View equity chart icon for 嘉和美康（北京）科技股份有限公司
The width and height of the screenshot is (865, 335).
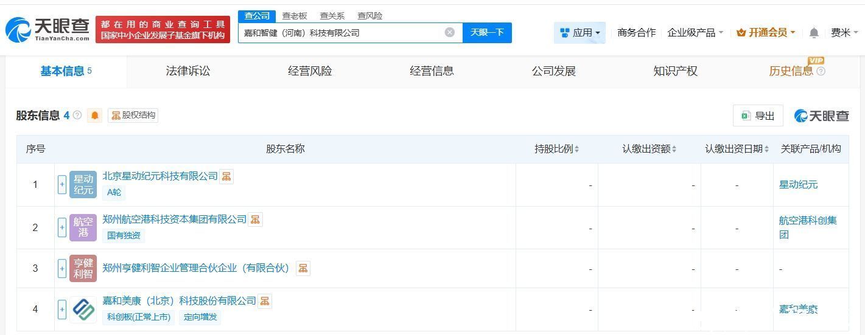click(265, 301)
